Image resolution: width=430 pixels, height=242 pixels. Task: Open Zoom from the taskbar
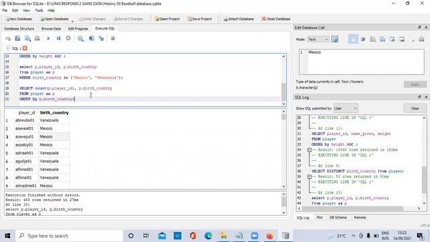click(x=255, y=236)
